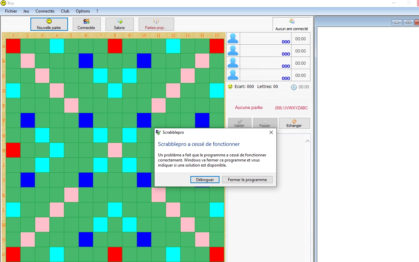The image size is (419, 262).
Task: Click the Aucun ami connecté friends icon
Action: (x=292, y=21)
